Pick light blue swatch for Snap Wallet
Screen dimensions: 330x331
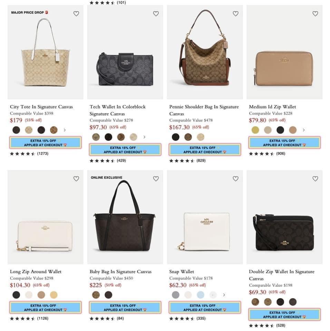pos(201,295)
